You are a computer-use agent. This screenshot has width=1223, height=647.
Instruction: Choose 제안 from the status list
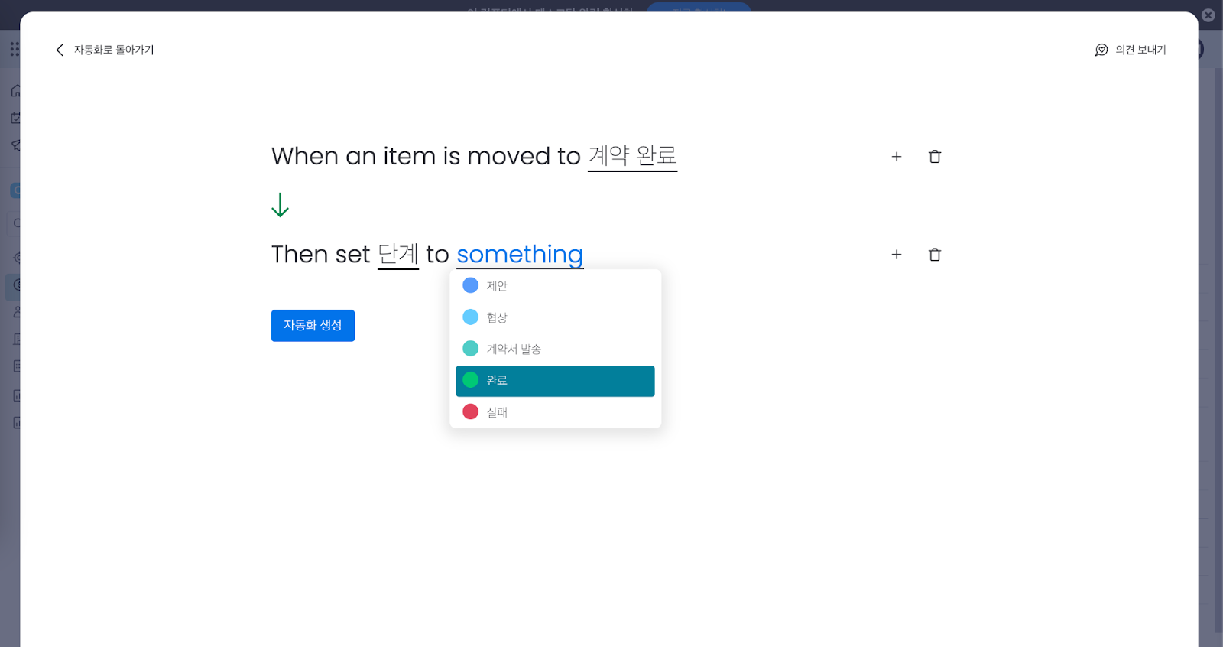pyautogui.click(x=555, y=286)
